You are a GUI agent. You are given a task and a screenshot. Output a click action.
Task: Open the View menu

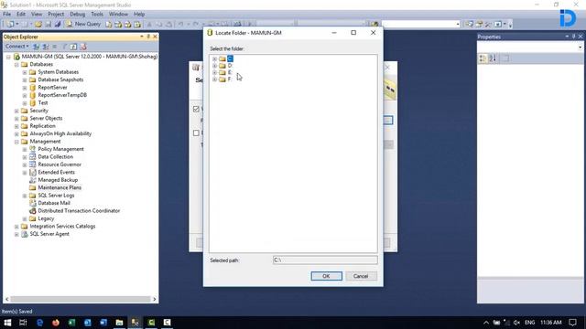coord(37,15)
